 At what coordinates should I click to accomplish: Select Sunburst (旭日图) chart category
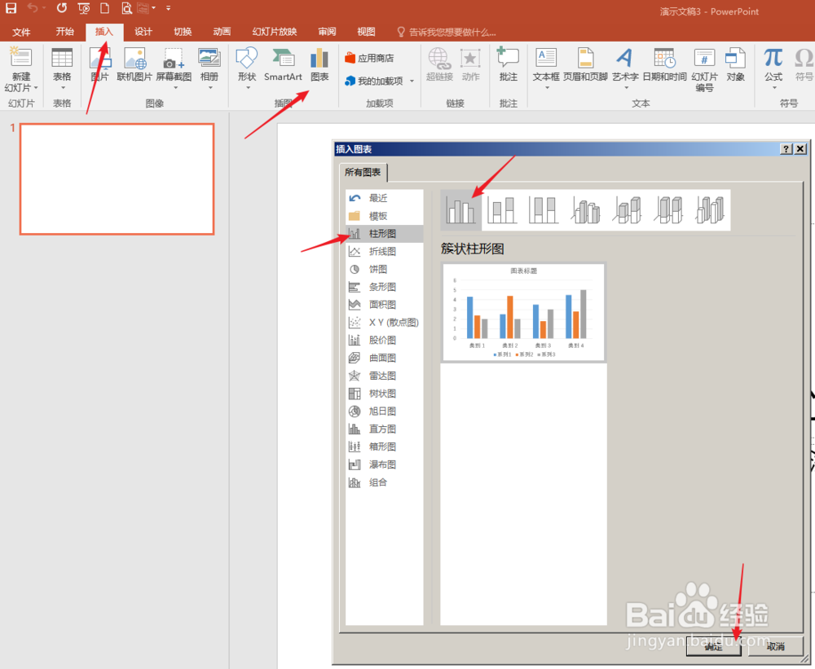[x=384, y=412]
